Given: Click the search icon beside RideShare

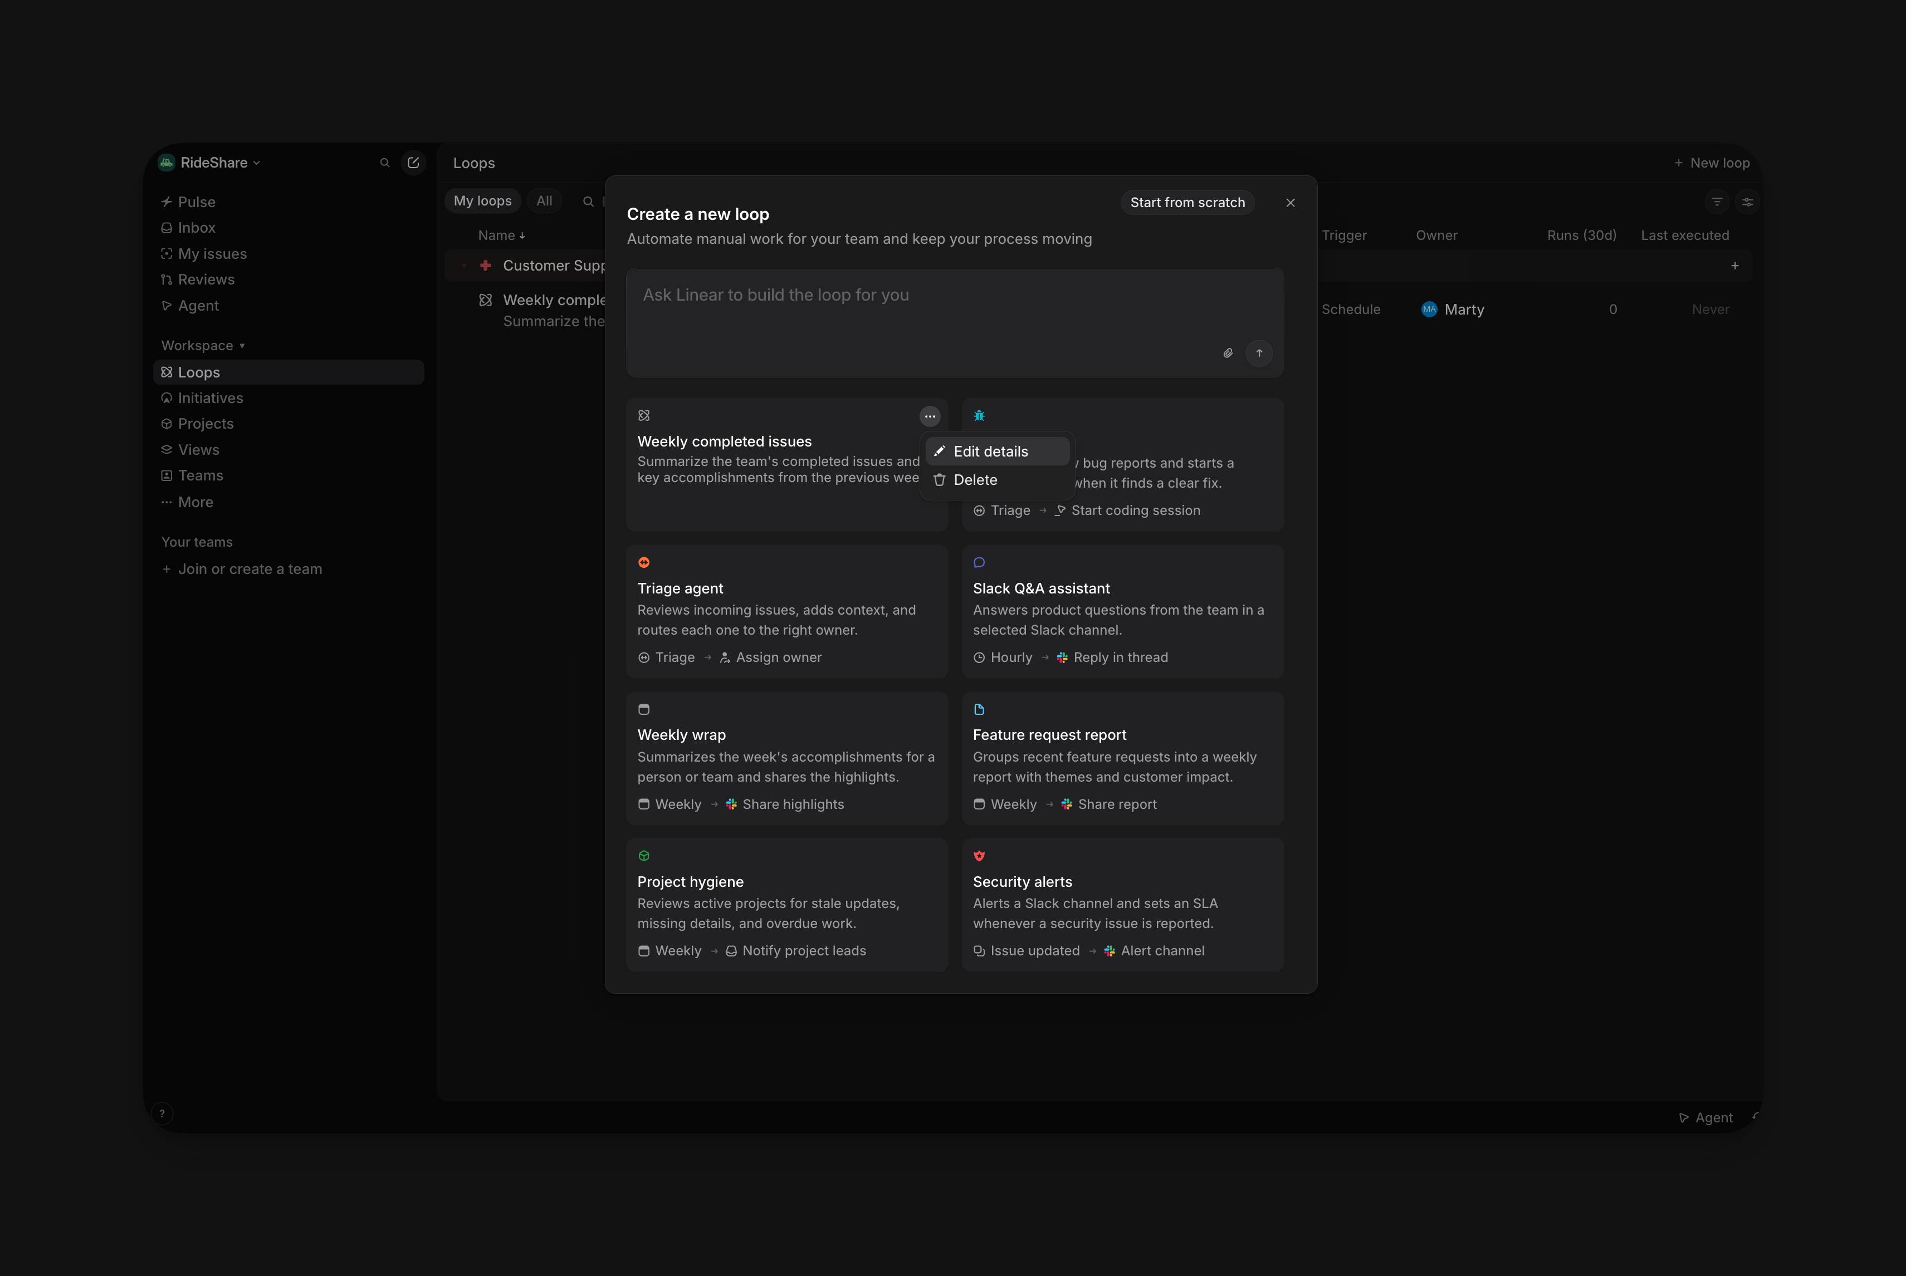Looking at the screenshot, I should coord(384,163).
